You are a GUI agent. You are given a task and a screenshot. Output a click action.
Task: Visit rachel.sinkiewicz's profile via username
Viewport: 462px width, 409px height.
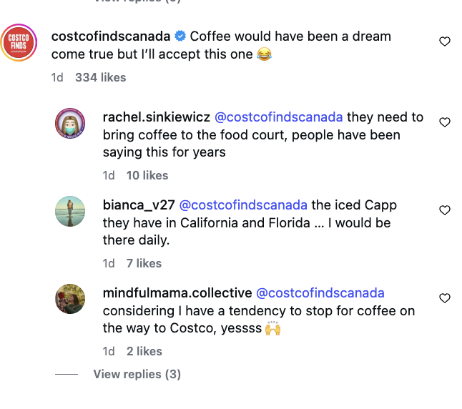click(156, 117)
